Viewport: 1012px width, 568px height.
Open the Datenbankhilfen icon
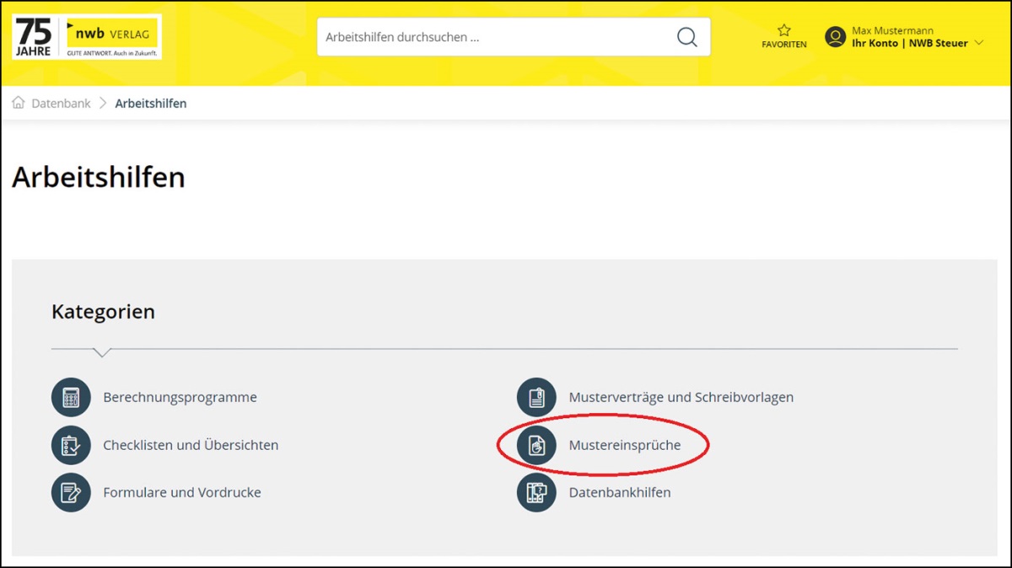coord(536,493)
